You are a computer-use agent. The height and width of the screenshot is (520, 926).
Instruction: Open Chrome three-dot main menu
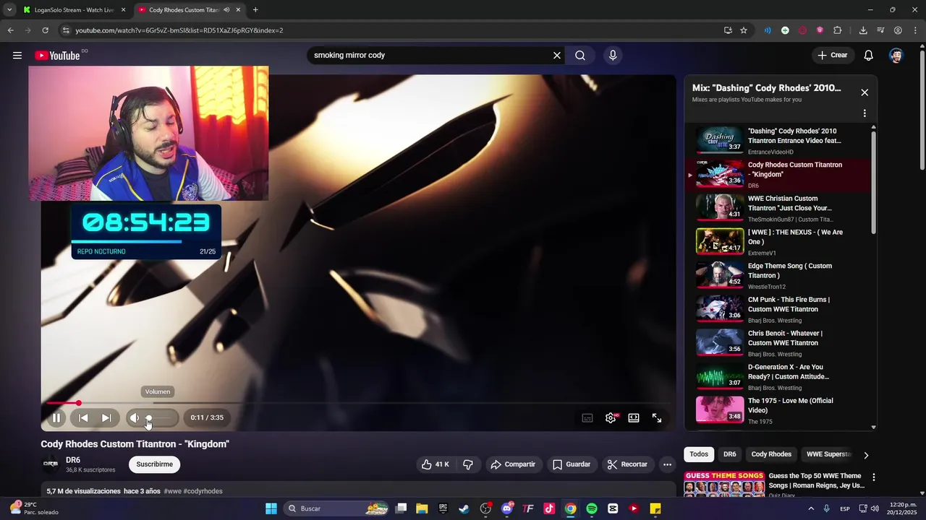point(915,30)
